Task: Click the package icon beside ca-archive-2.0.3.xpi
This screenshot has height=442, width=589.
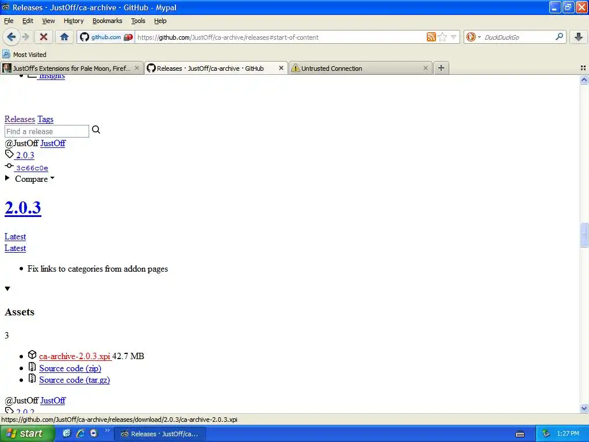Action: 32,355
